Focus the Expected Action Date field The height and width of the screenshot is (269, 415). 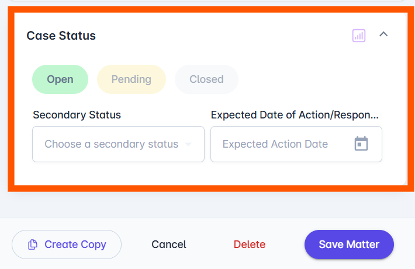[296, 144]
